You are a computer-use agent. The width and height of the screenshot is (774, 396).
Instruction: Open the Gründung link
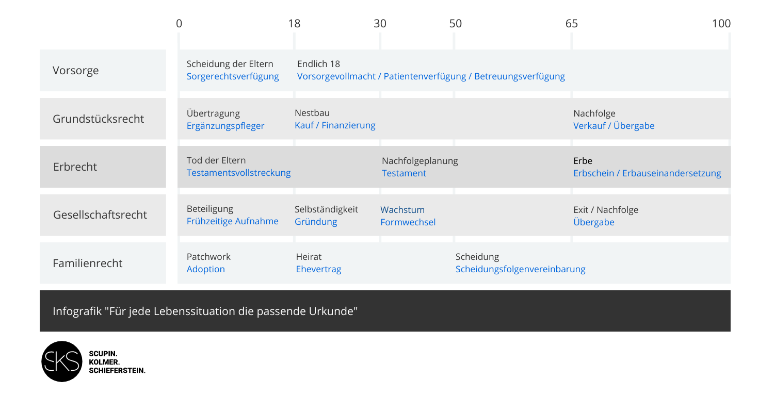pos(315,222)
